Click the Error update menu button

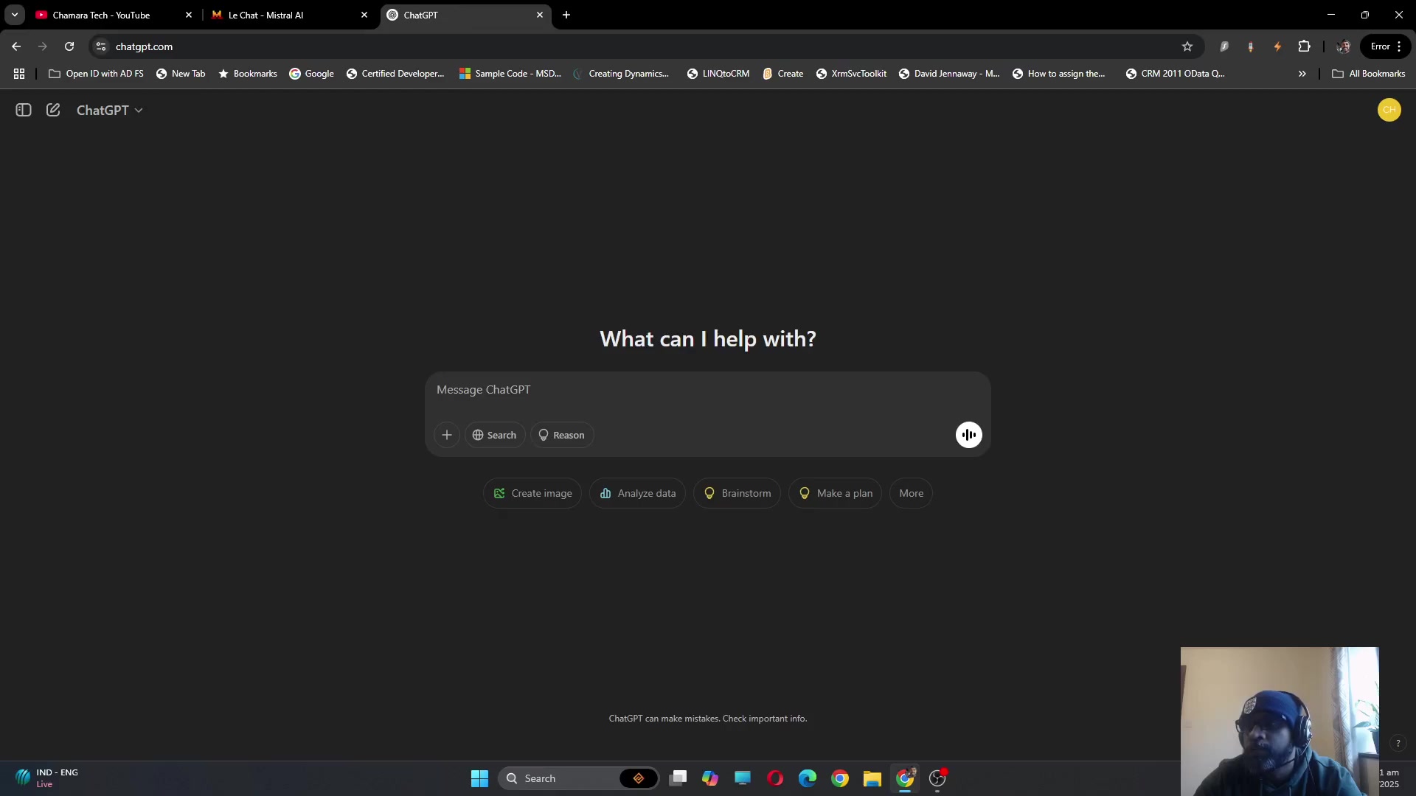tap(1386, 46)
